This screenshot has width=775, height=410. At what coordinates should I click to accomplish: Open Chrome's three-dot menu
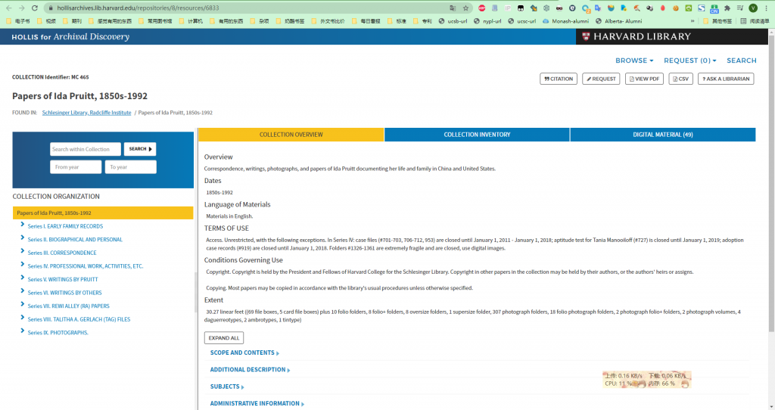tap(766, 8)
